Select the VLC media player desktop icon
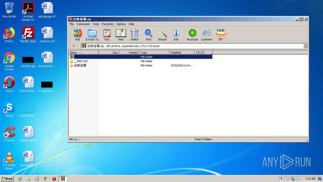The height and width of the screenshot is (182, 323). coord(9,160)
